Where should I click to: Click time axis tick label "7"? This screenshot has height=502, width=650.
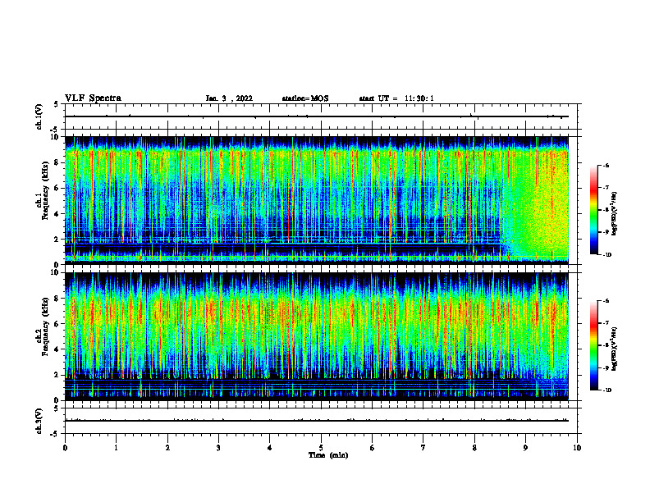pos(423,448)
